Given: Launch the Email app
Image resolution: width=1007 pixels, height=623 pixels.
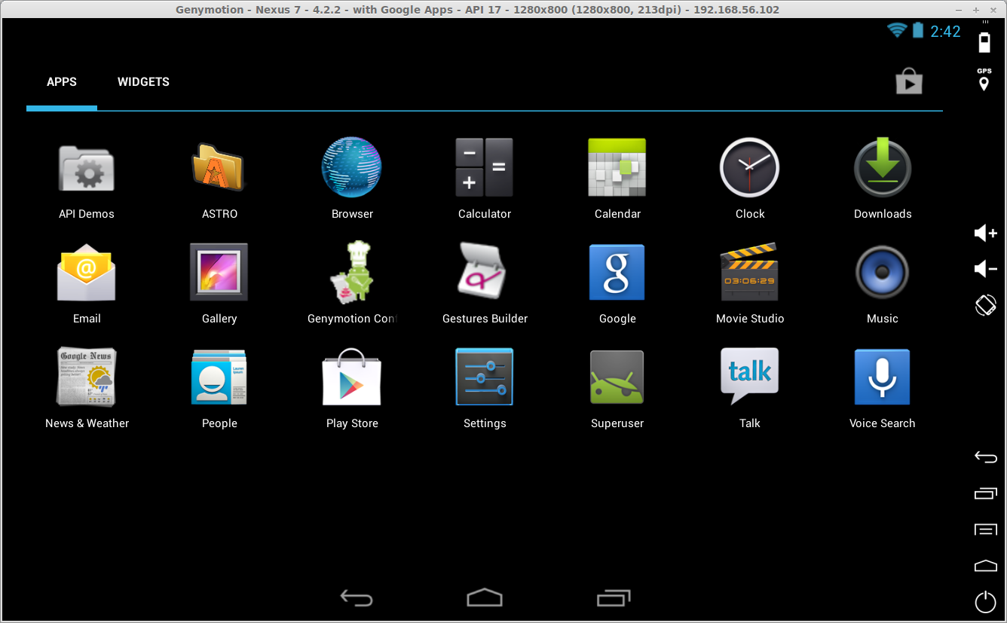Looking at the screenshot, I should (87, 272).
